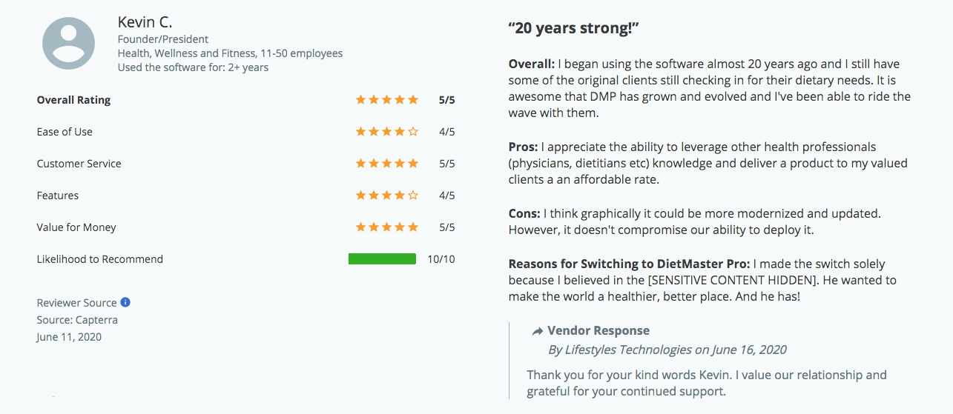Image resolution: width=953 pixels, height=414 pixels.
Task: Click the By Lifestyles Technologies byline
Action: (x=667, y=350)
